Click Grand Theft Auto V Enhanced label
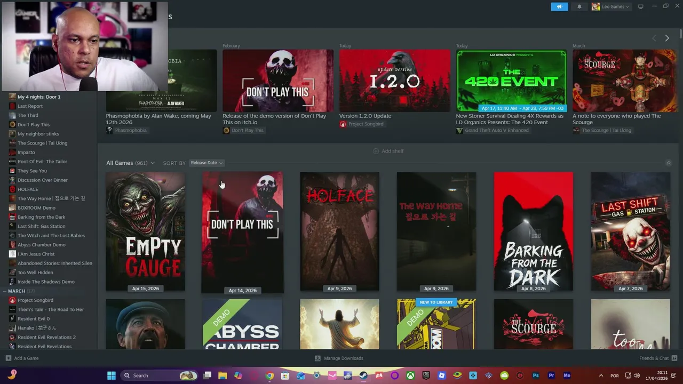The image size is (683, 384). pyautogui.click(x=493, y=130)
